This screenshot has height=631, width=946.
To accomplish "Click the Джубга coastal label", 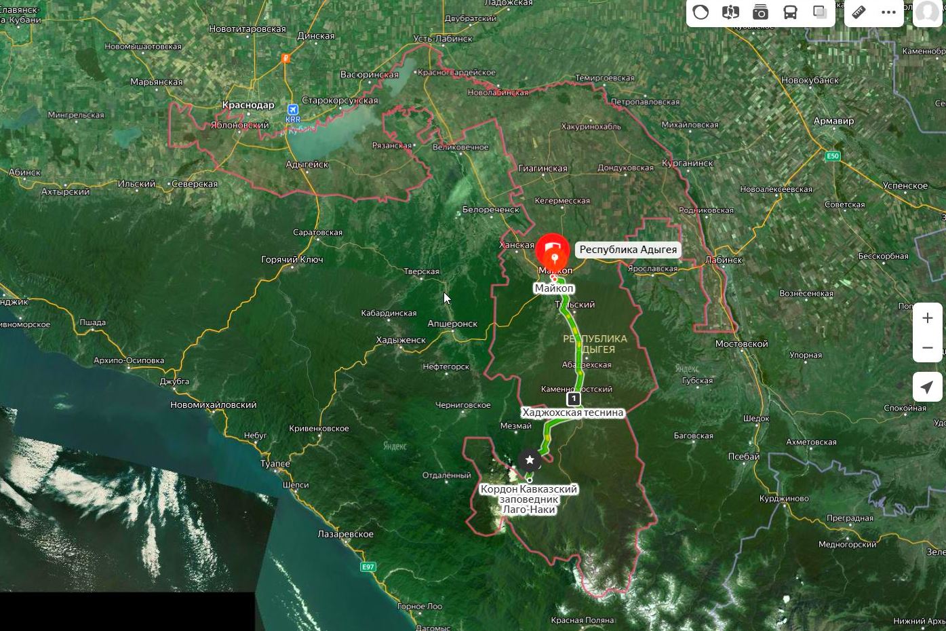I will 174,381.
